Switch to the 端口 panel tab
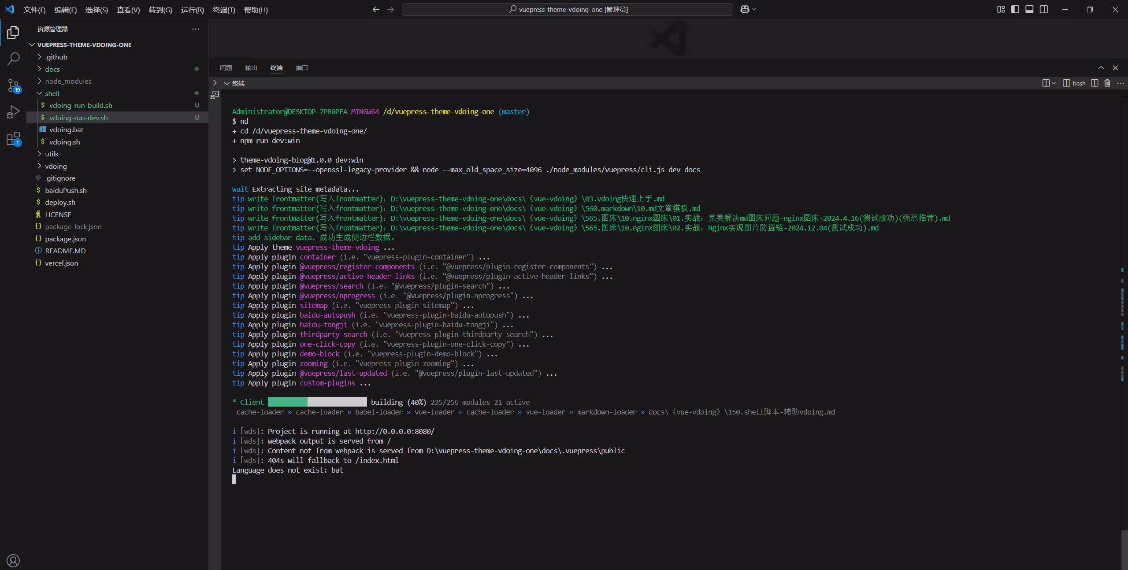Screen dimensions: 1128x570 [x=302, y=68]
